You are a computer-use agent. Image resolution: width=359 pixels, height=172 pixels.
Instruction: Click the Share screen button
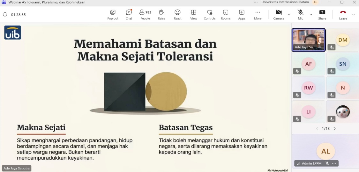point(322,15)
